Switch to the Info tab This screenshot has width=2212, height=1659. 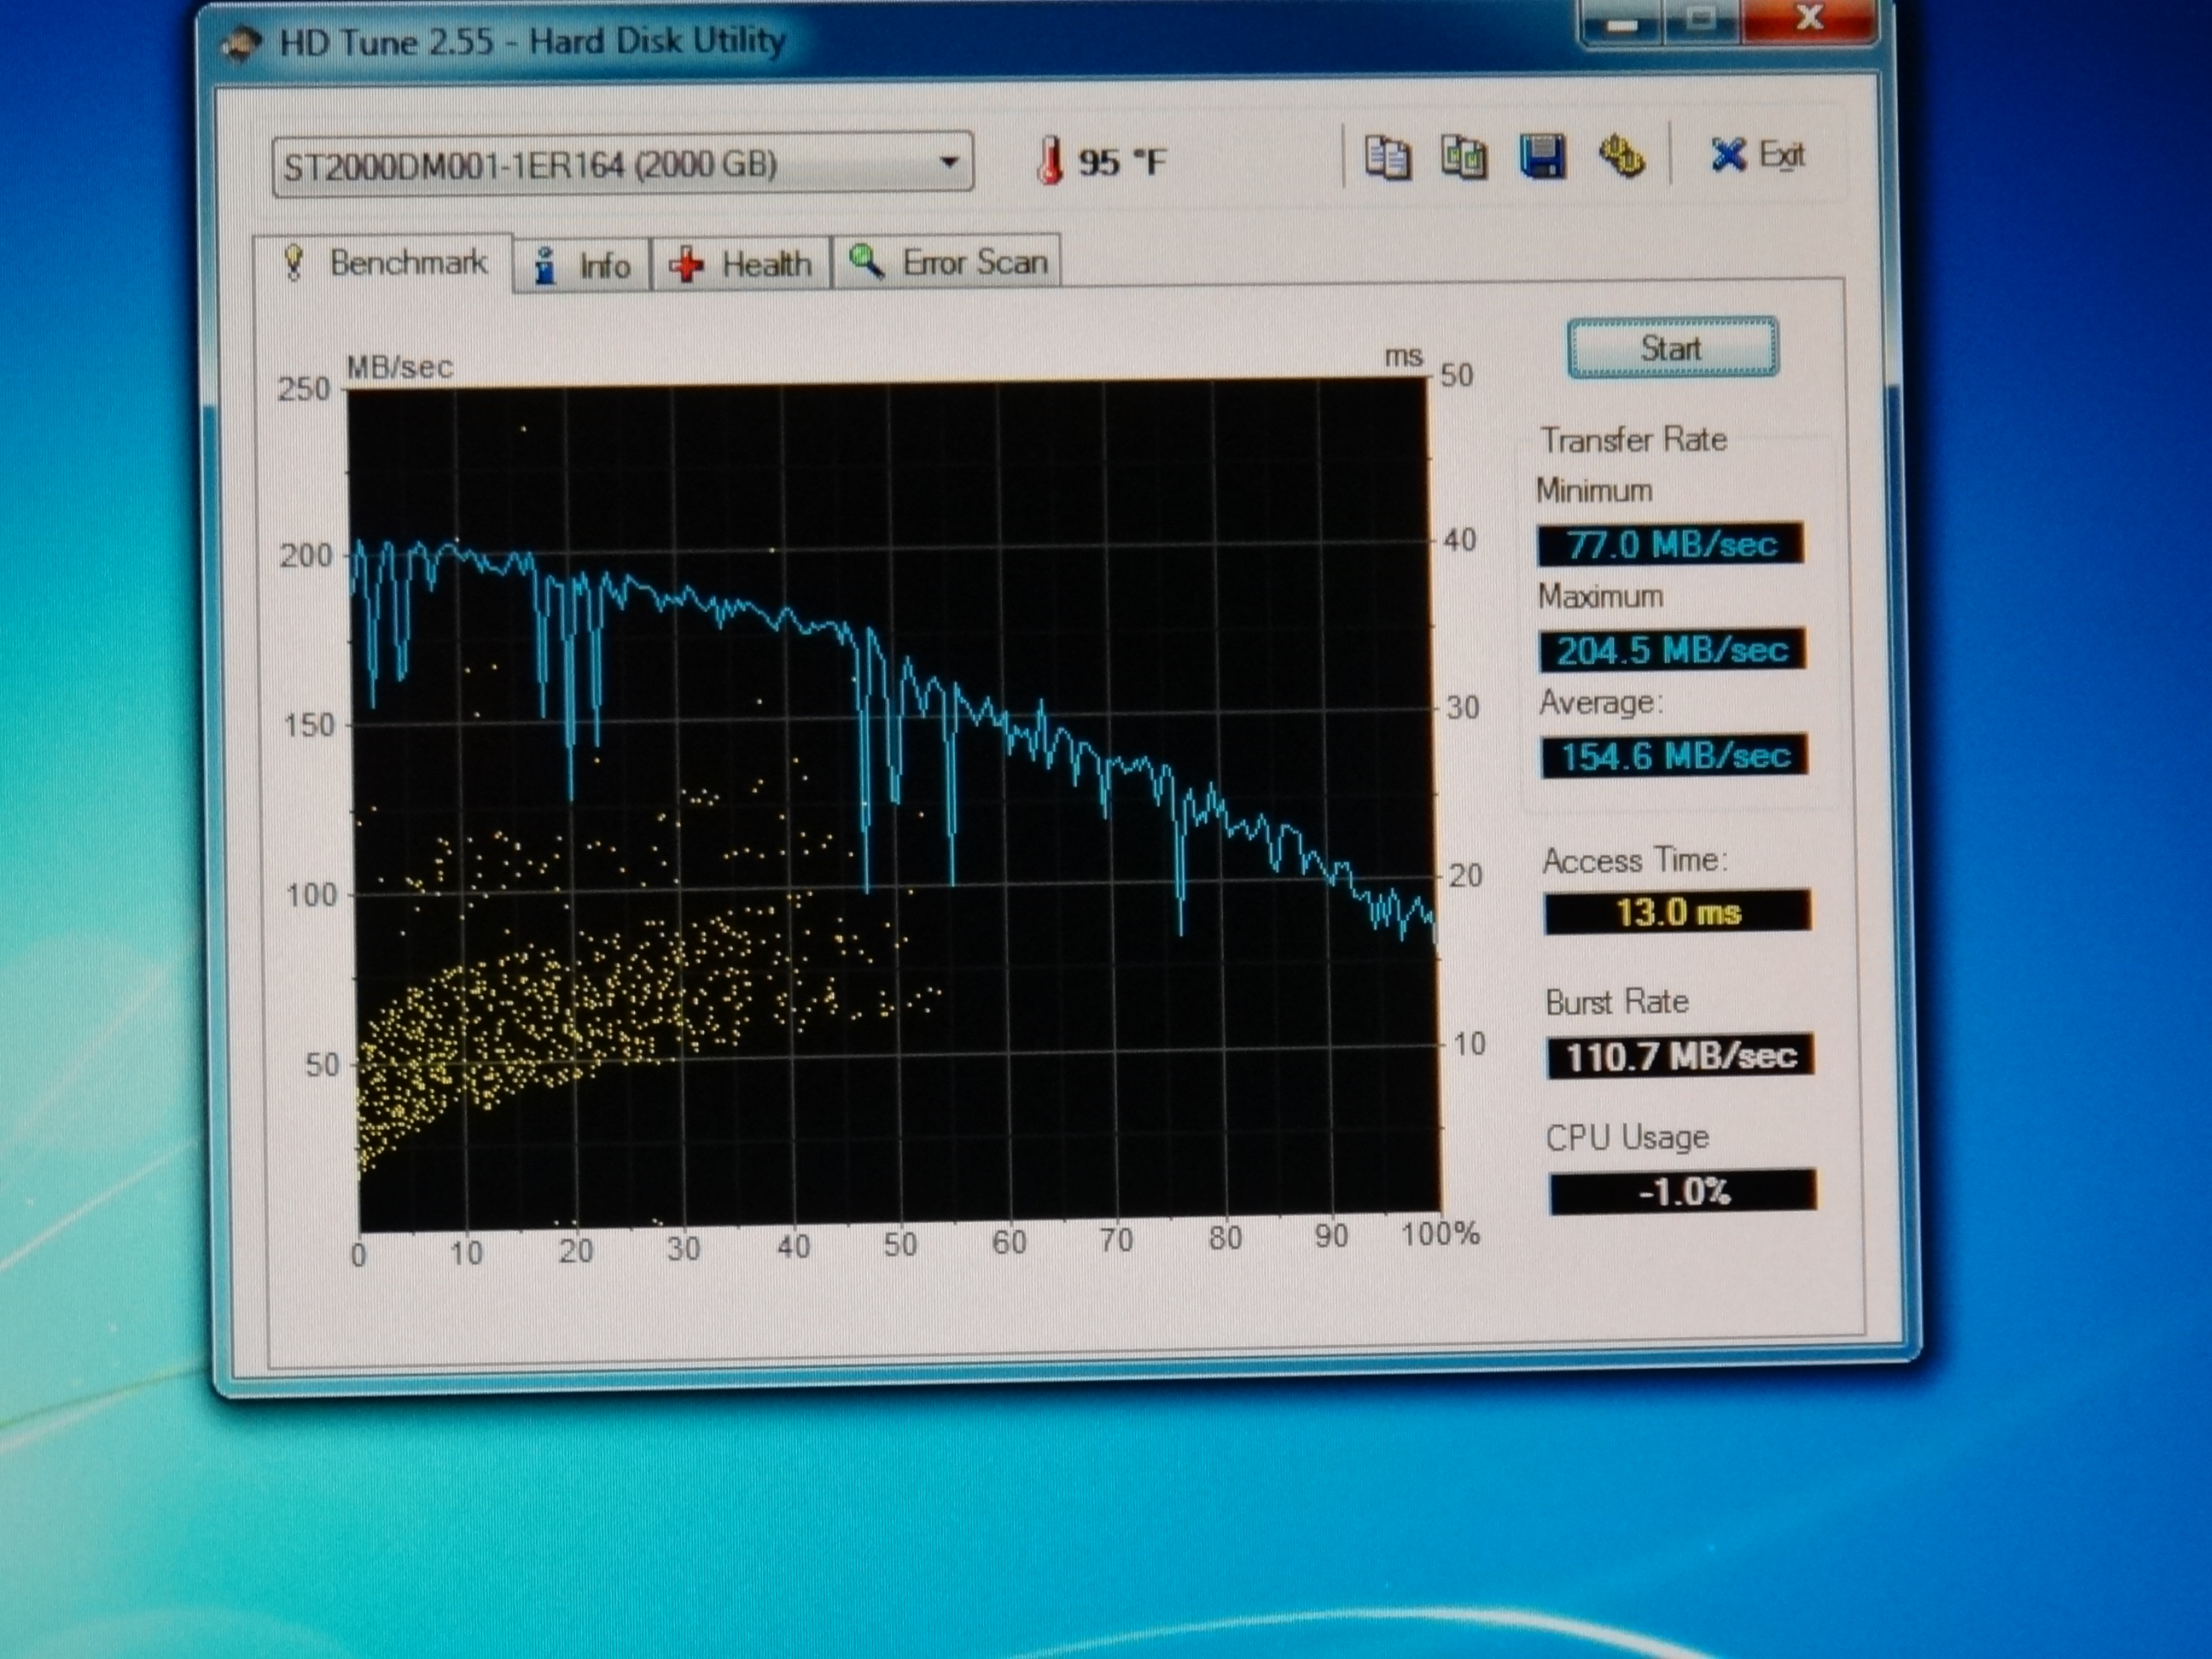point(583,265)
